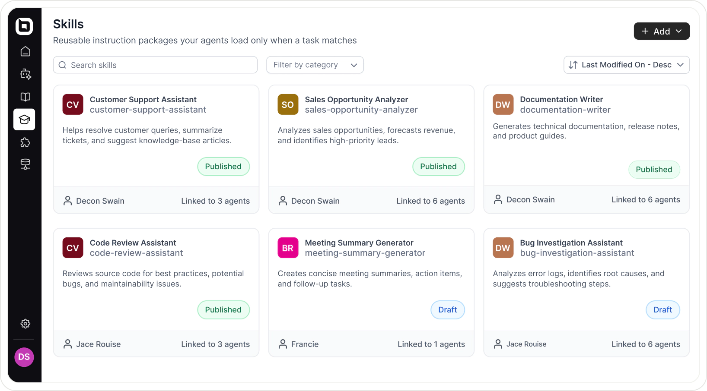Open the Documentation Writer title

(x=561, y=99)
